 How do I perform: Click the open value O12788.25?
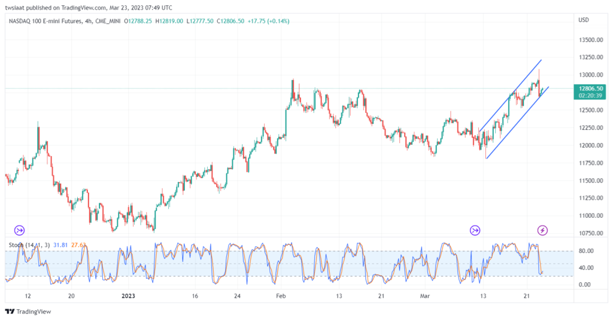pyautogui.click(x=138, y=21)
